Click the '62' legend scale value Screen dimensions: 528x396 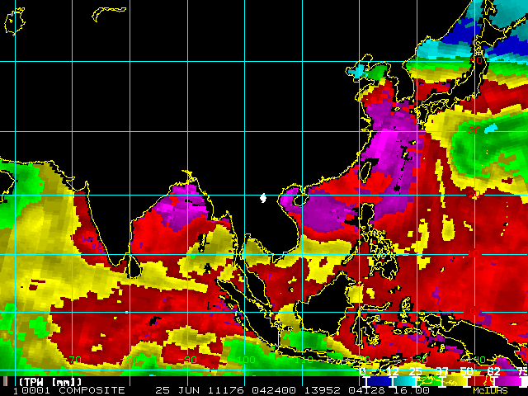[493, 371]
